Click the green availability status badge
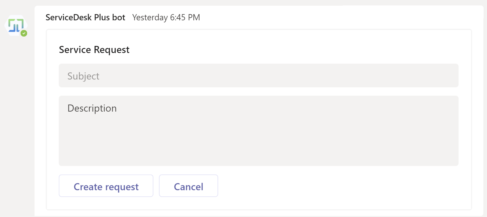 24,33
